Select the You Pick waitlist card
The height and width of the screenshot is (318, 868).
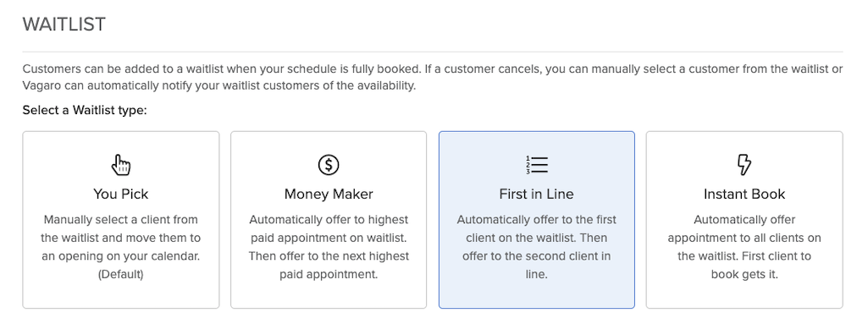coord(121,220)
